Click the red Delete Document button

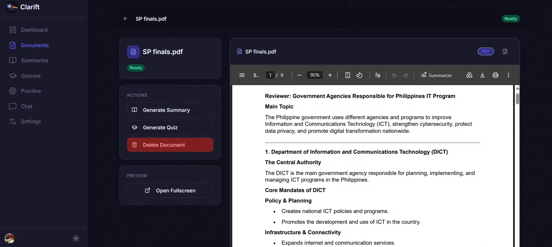[x=170, y=145]
